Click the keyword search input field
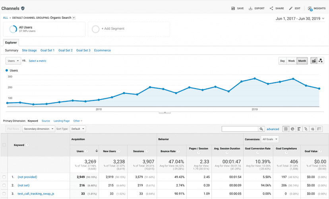Viewport: 329px width, 199px height. [x=240, y=129]
